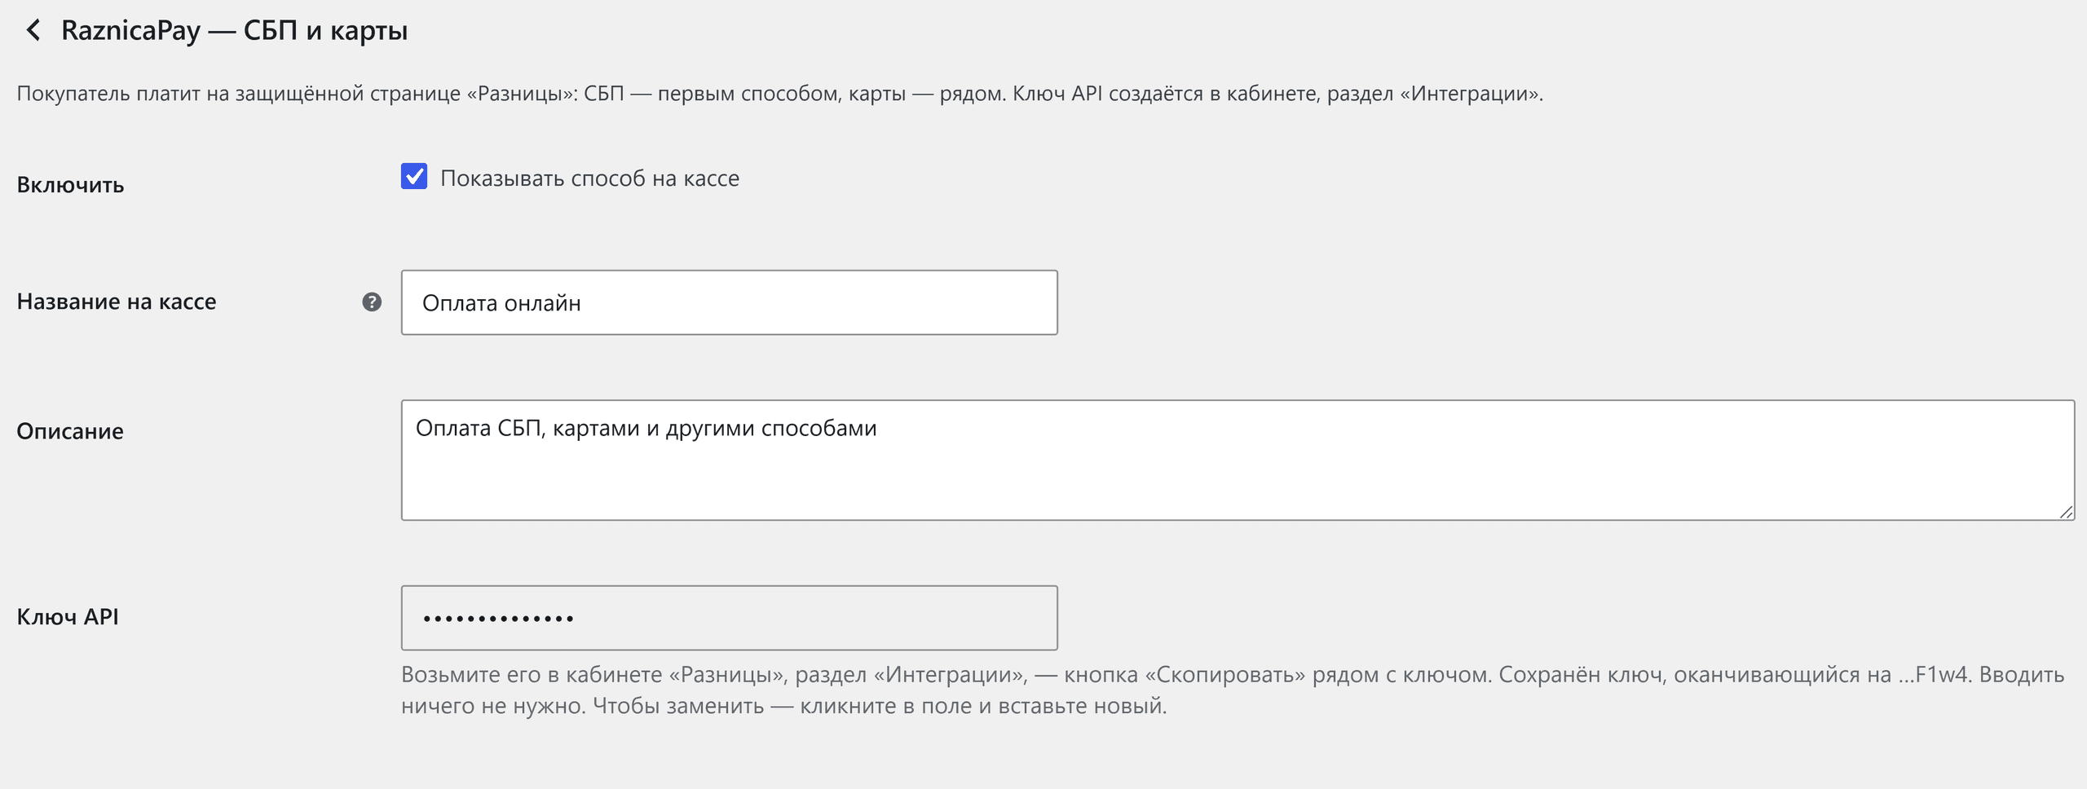Click the Описание field label

(70, 431)
